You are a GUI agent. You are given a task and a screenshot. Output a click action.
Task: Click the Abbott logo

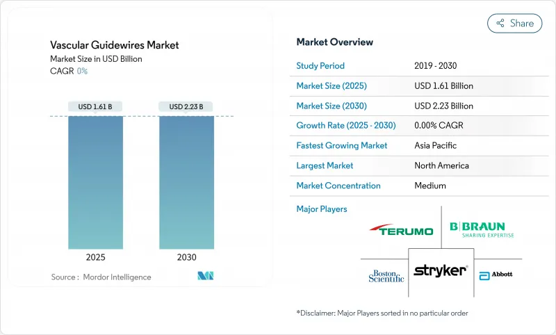pyautogui.click(x=496, y=274)
